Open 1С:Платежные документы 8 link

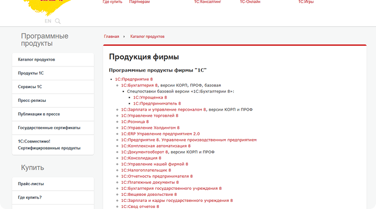[150, 183]
